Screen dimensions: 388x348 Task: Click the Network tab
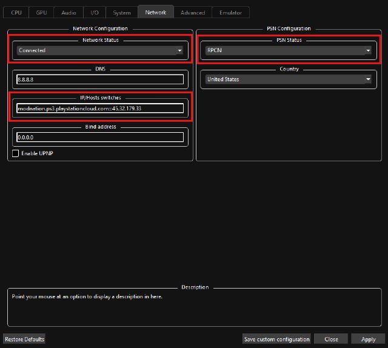click(x=155, y=12)
